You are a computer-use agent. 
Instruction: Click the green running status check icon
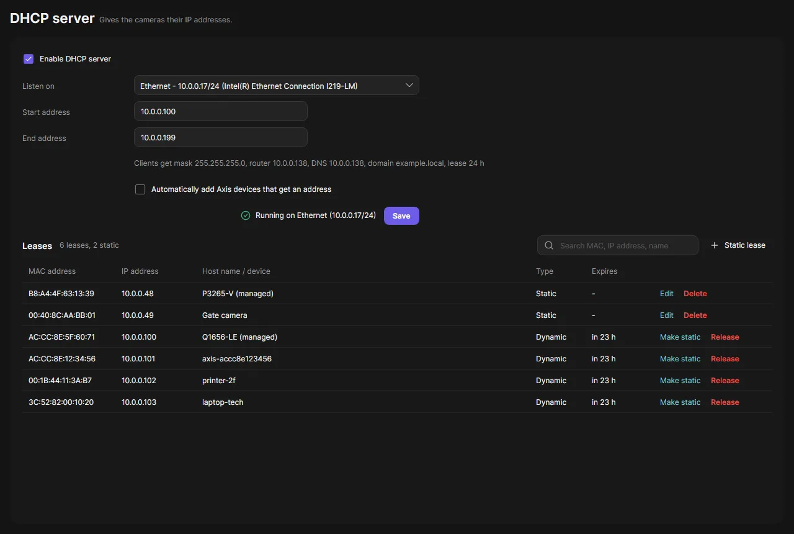pyautogui.click(x=246, y=215)
